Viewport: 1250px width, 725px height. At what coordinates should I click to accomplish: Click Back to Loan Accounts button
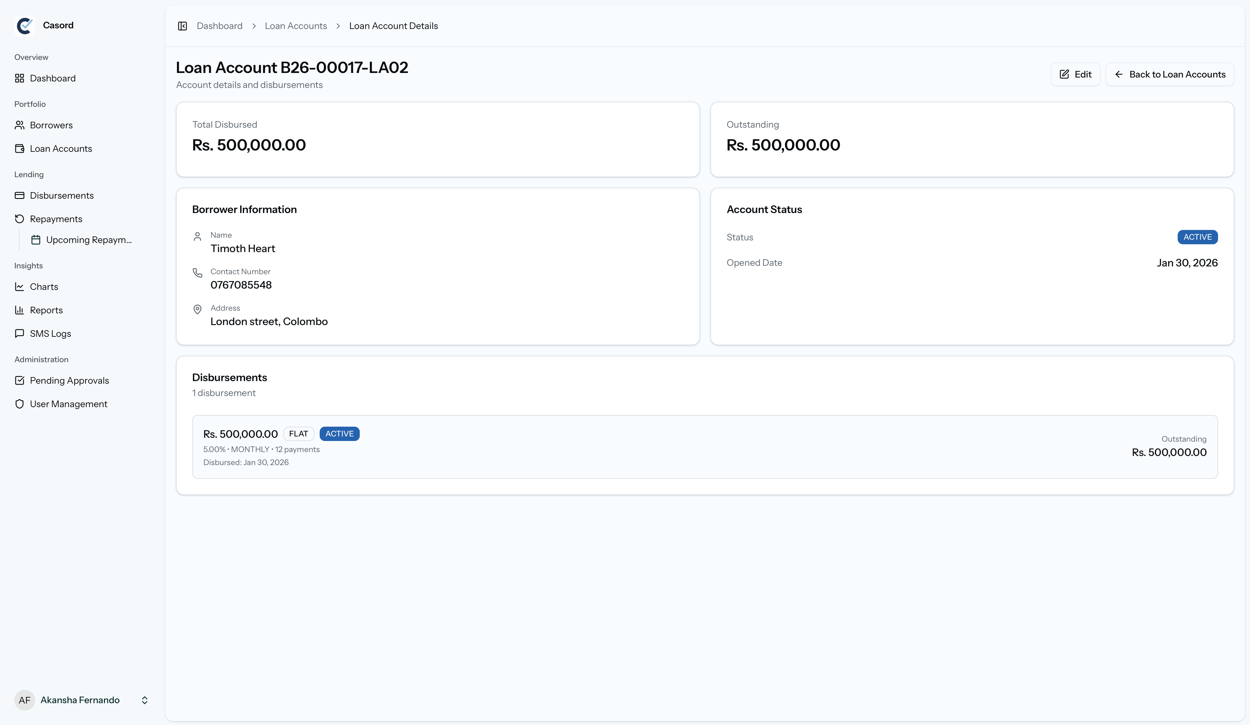1170,74
